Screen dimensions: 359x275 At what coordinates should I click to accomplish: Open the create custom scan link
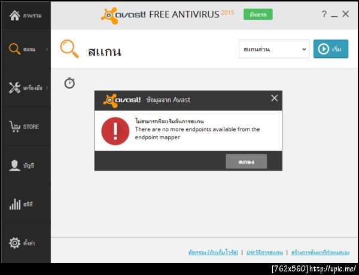coord(320,252)
